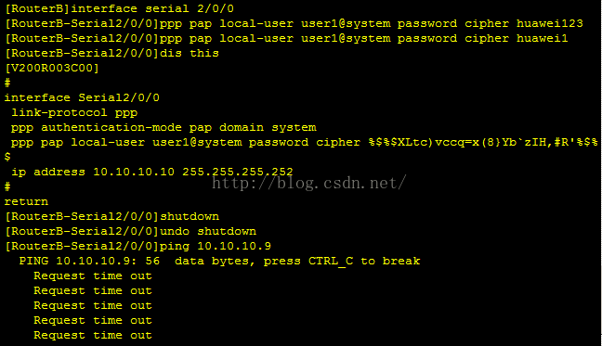Image resolution: width=602 pixels, height=346 pixels.
Task: Click the 'undo shutdown' command
Action: tap(208, 231)
